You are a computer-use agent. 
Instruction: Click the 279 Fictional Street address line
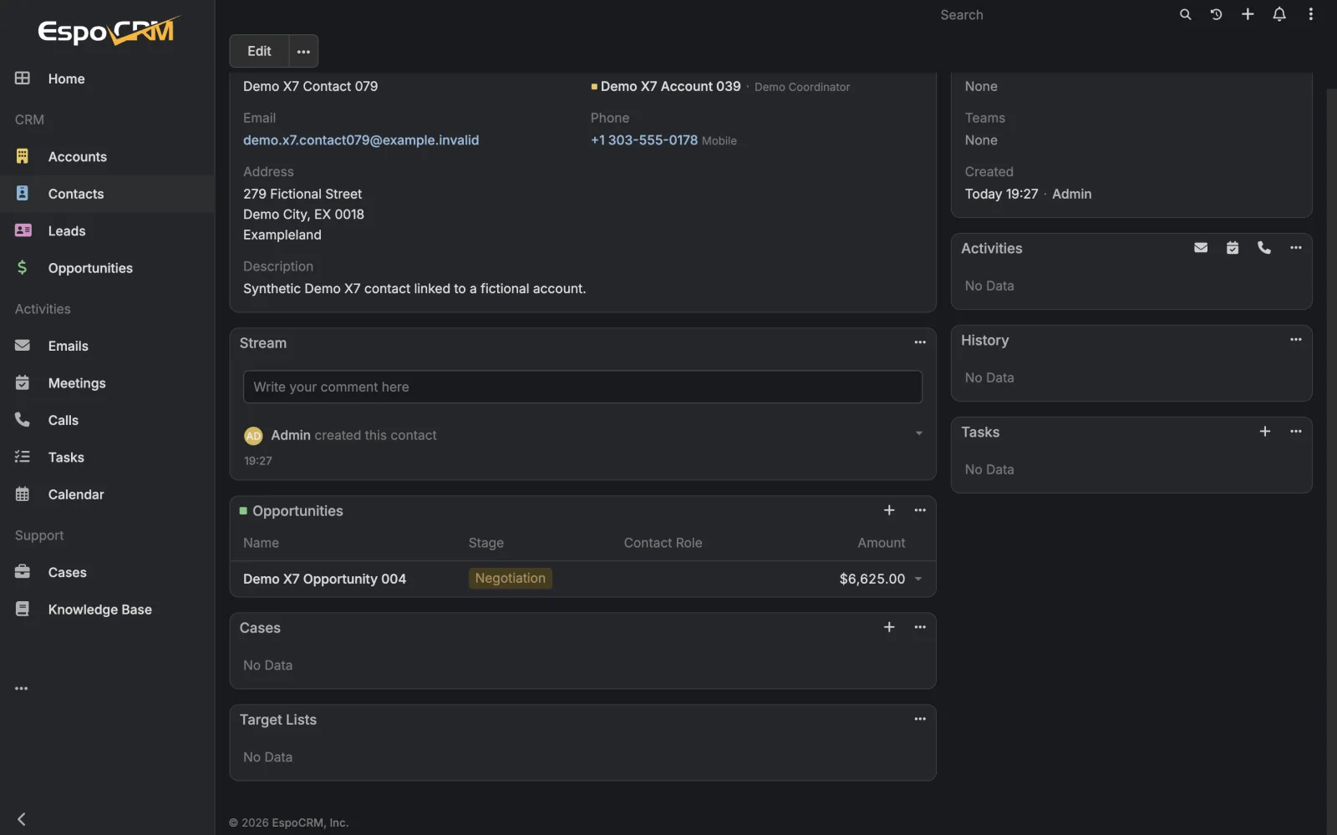302,194
